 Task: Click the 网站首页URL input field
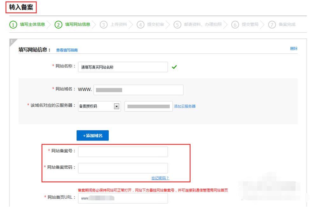pos(123,198)
